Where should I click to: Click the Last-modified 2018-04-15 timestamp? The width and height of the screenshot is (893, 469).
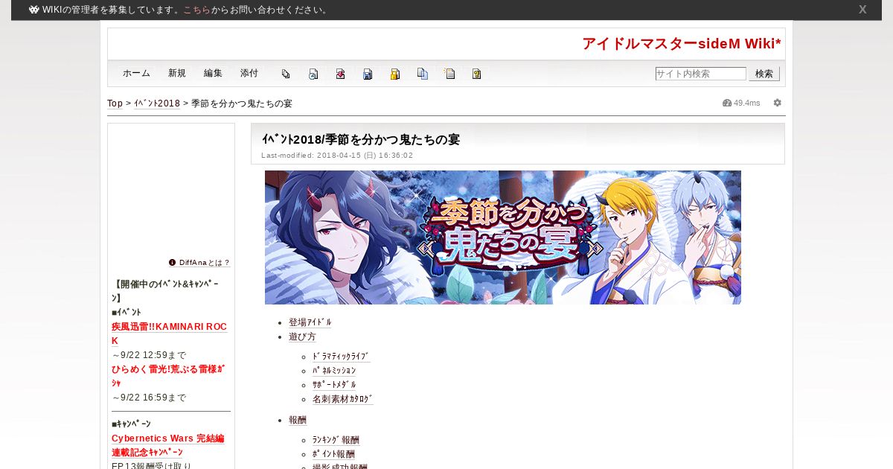(337, 156)
